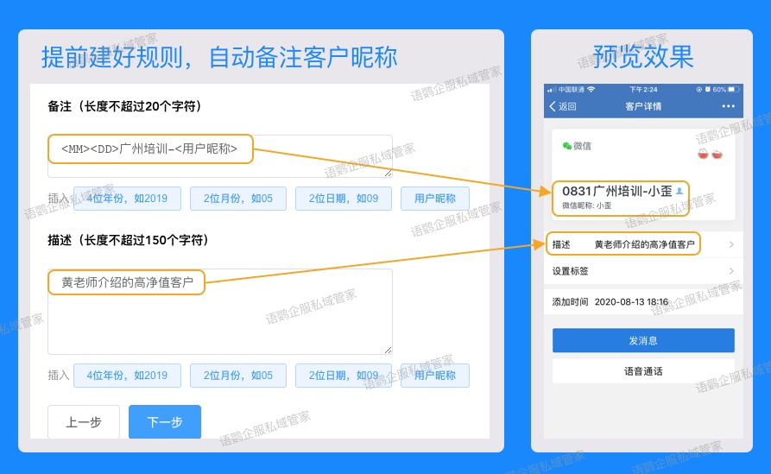
Task: Click the 上一步 button
Action: [84, 422]
